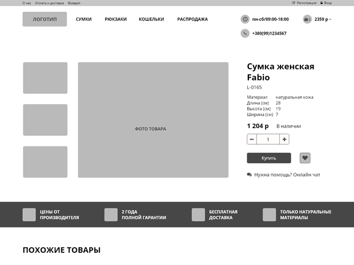The width and height of the screenshot is (354, 265).
Task: Open the О нас link
Action: pyautogui.click(x=27, y=3)
